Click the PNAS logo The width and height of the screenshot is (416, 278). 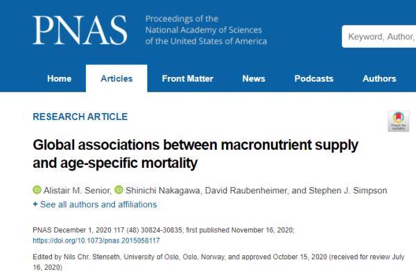[80, 30]
